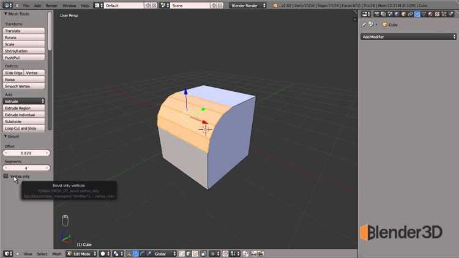Open the Texture properties tab icon
The width and height of the screenshot is (459, 258).
(438, 13)
